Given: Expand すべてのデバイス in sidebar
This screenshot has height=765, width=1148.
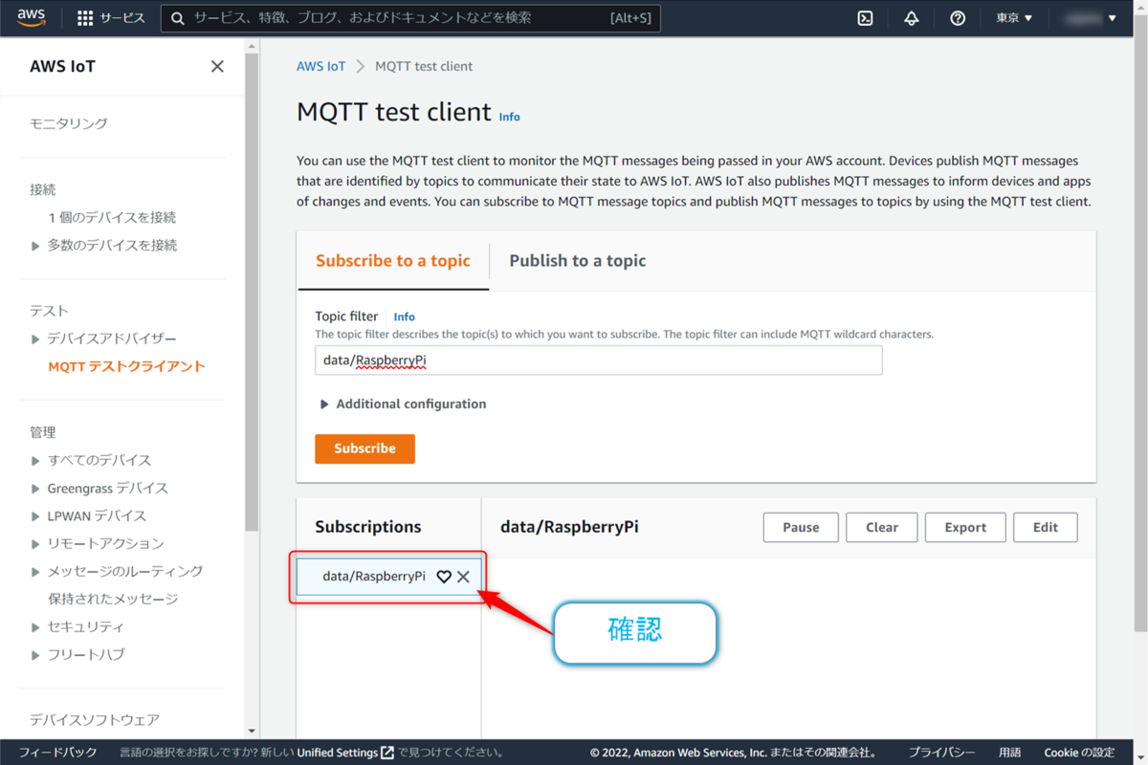Looking at the screenshot, I should coord(36,461).
